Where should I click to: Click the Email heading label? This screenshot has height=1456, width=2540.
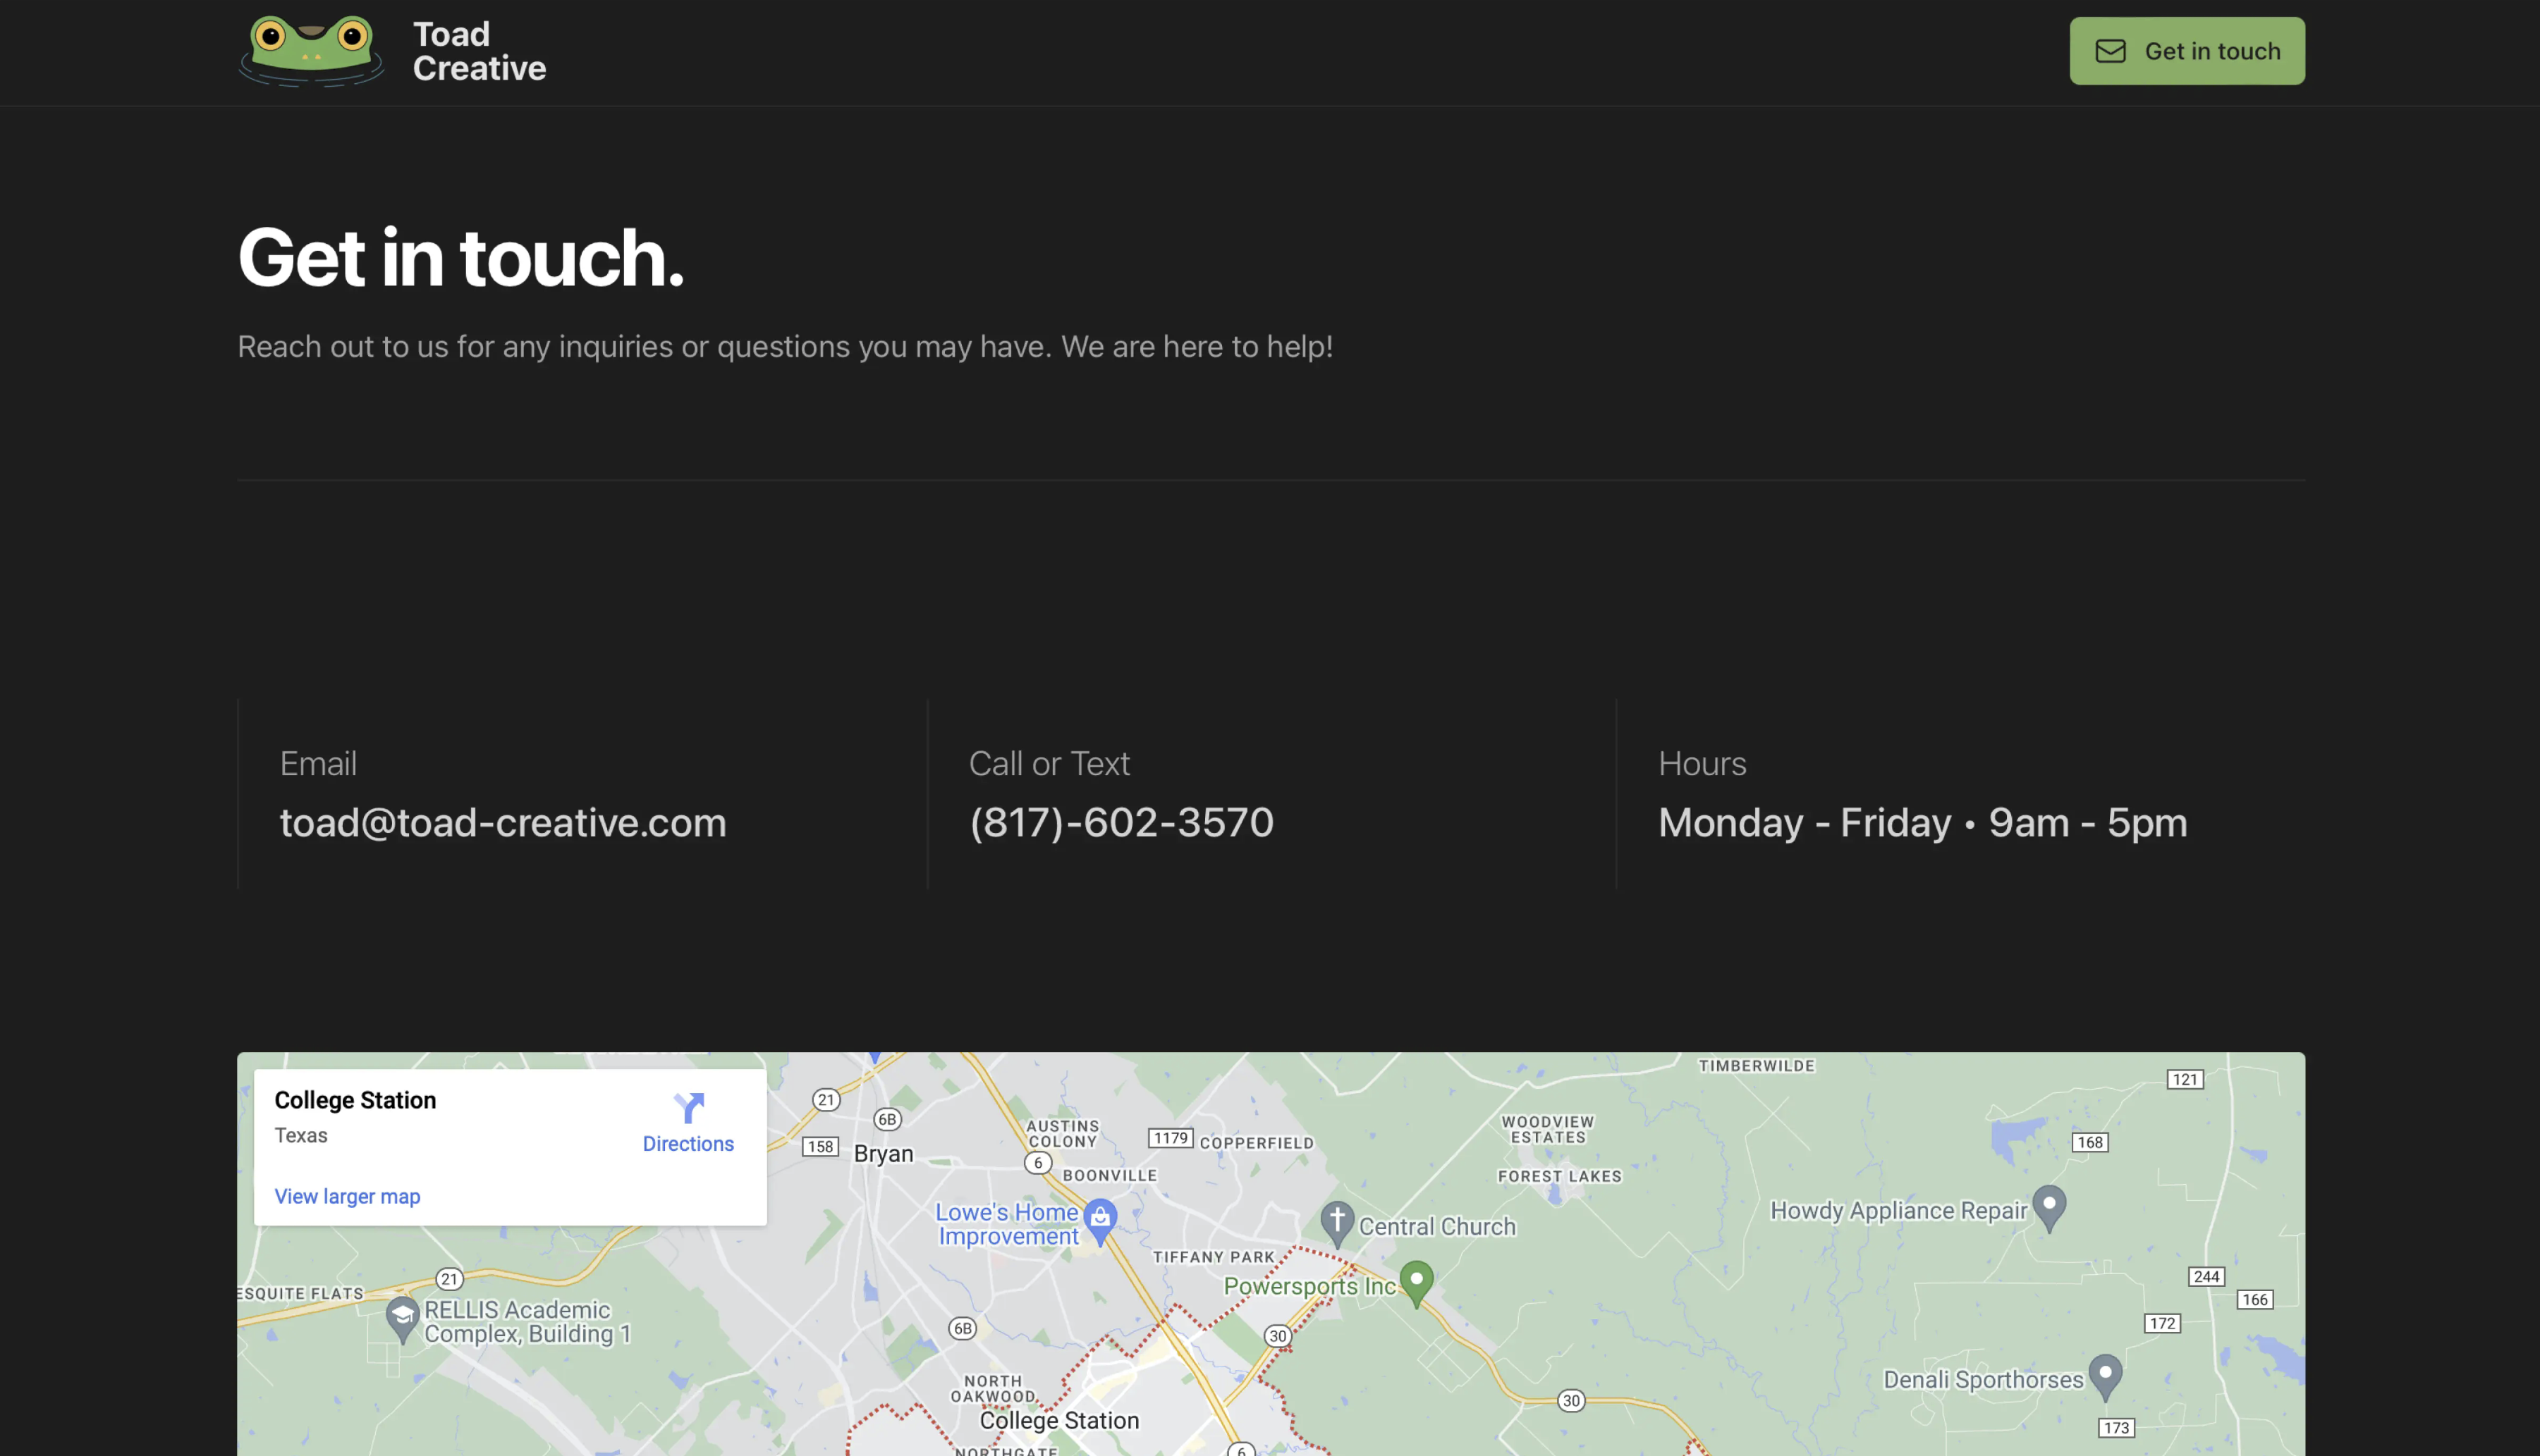click(x=318, y=763)
